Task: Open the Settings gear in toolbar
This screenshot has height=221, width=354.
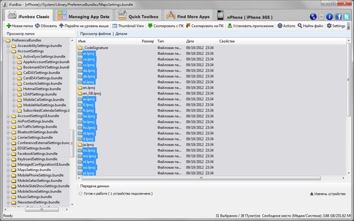Action: coord(336,26)
